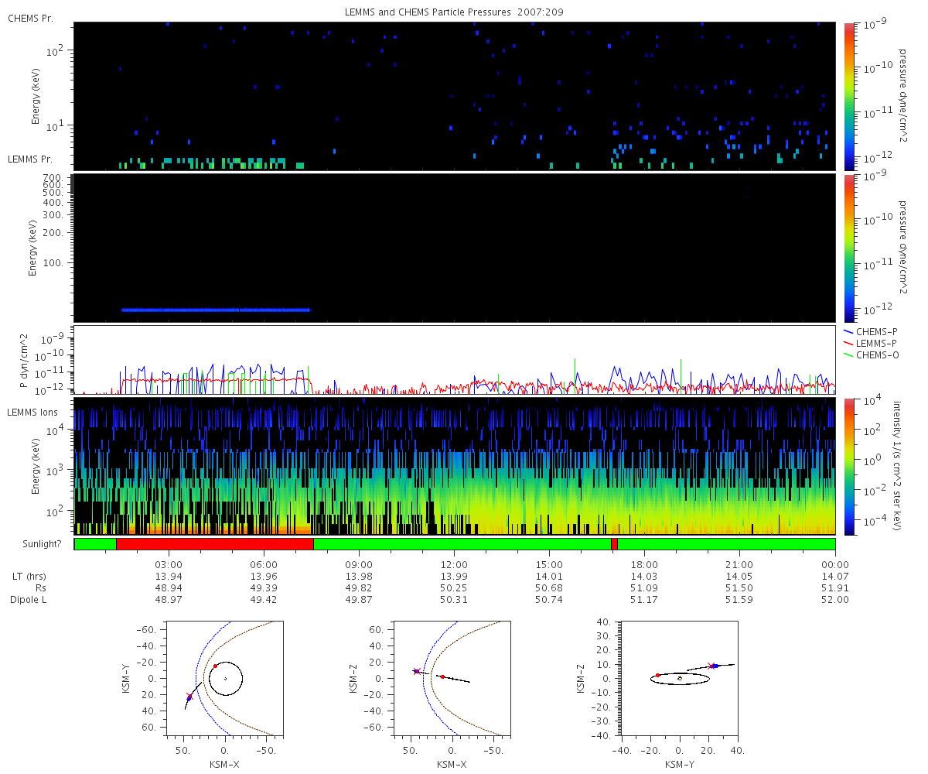Viewport: 928px width, 774px height.
Task: Click the red X marker in KSM-Y/KSM-Z plot
Action: [711, 666]
